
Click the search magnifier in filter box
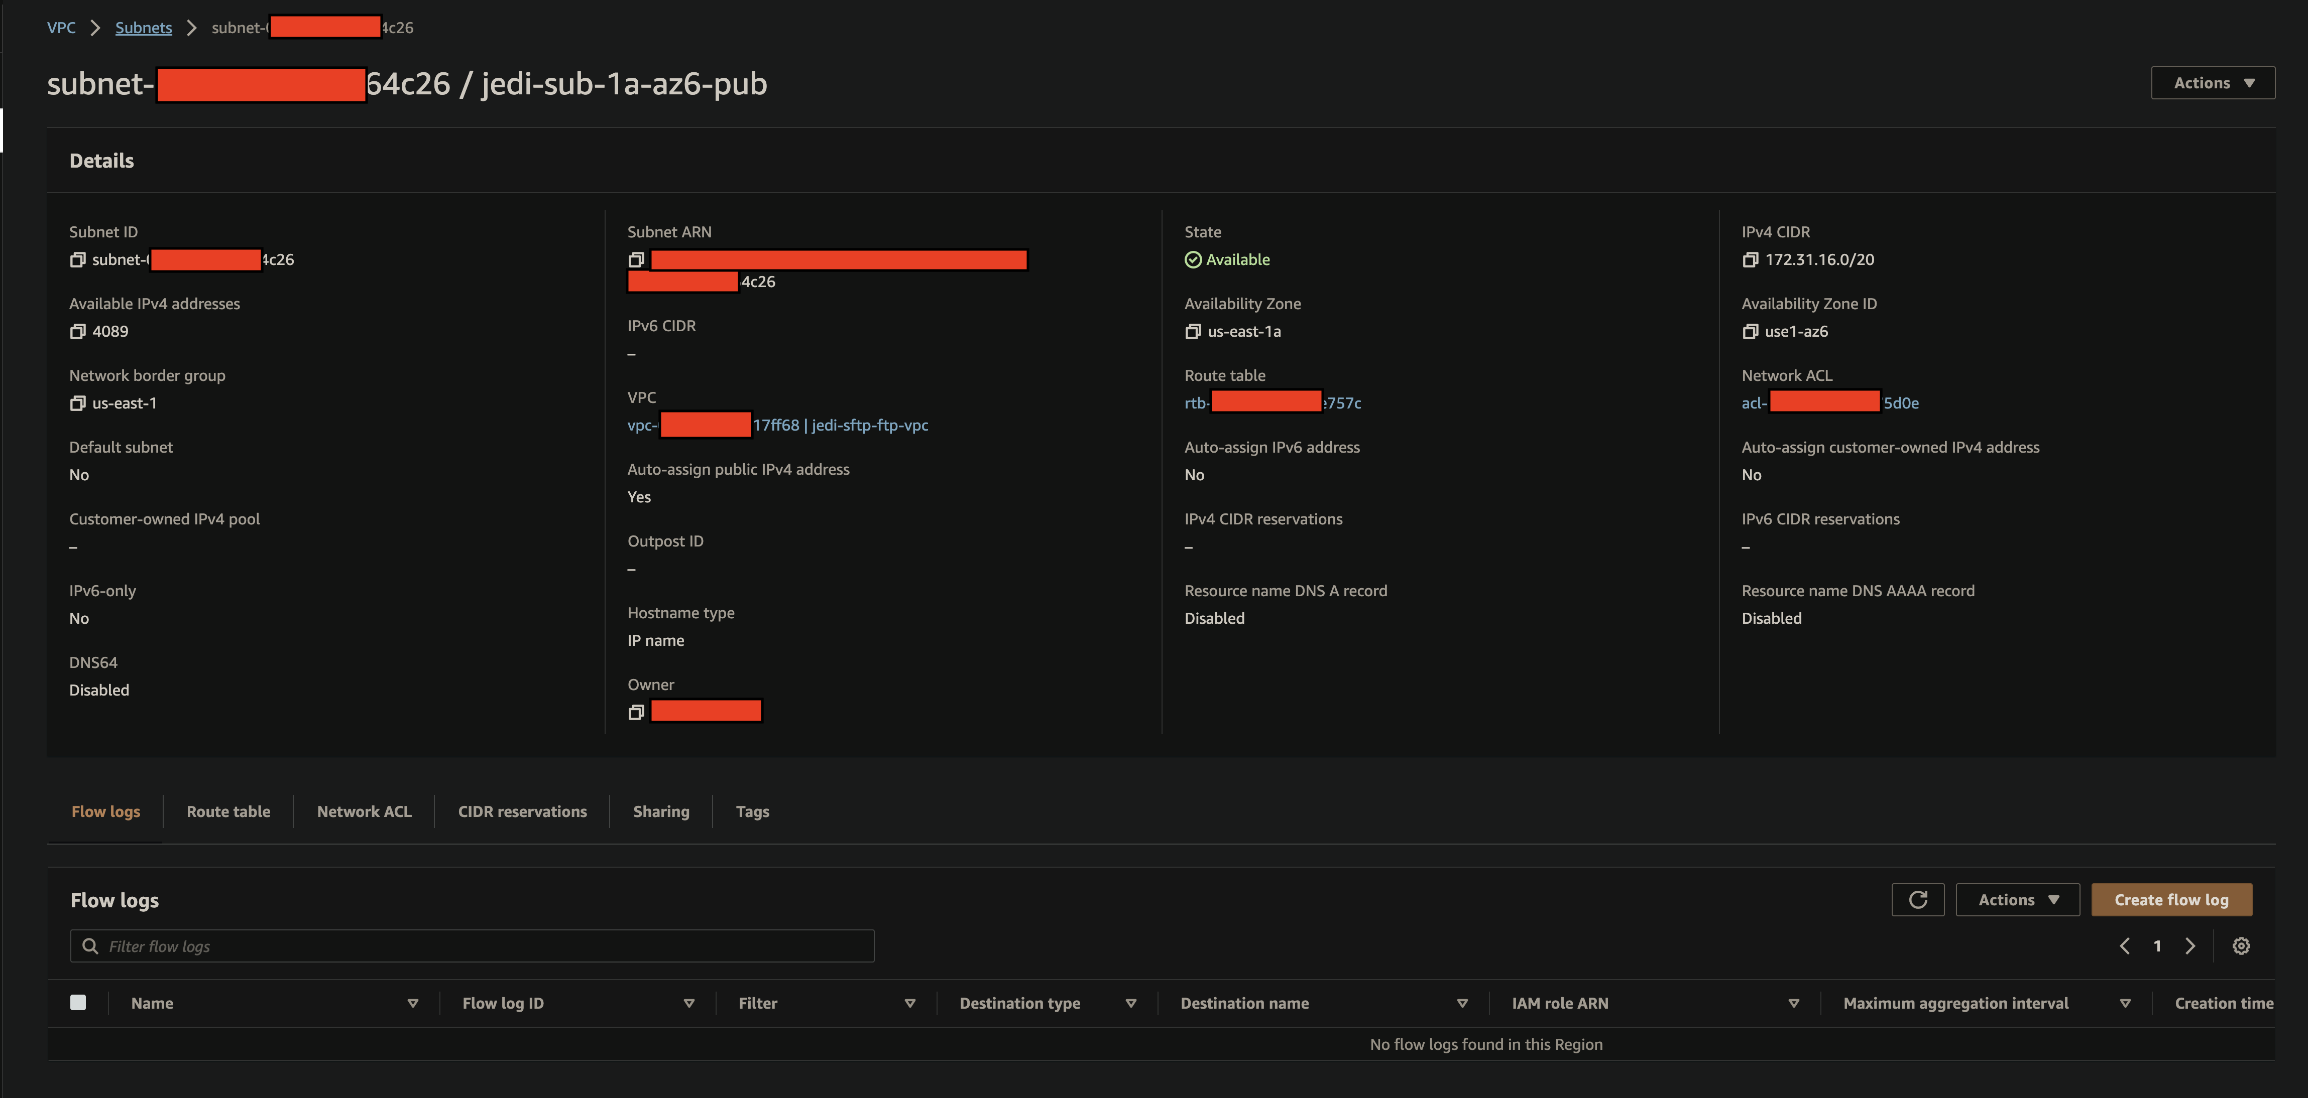click(x=90, y=946)
